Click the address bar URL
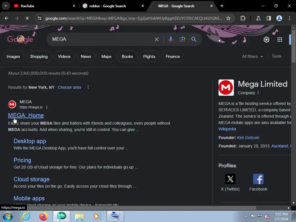This screenshot has height=222, width=296. tap(133, 18)
